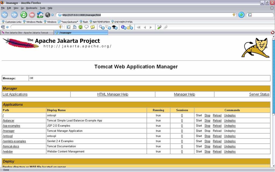Open the /balancer application path link
The height and width of the screenshot is (172, 275).
pyautogui.click(x=8, y=121)
